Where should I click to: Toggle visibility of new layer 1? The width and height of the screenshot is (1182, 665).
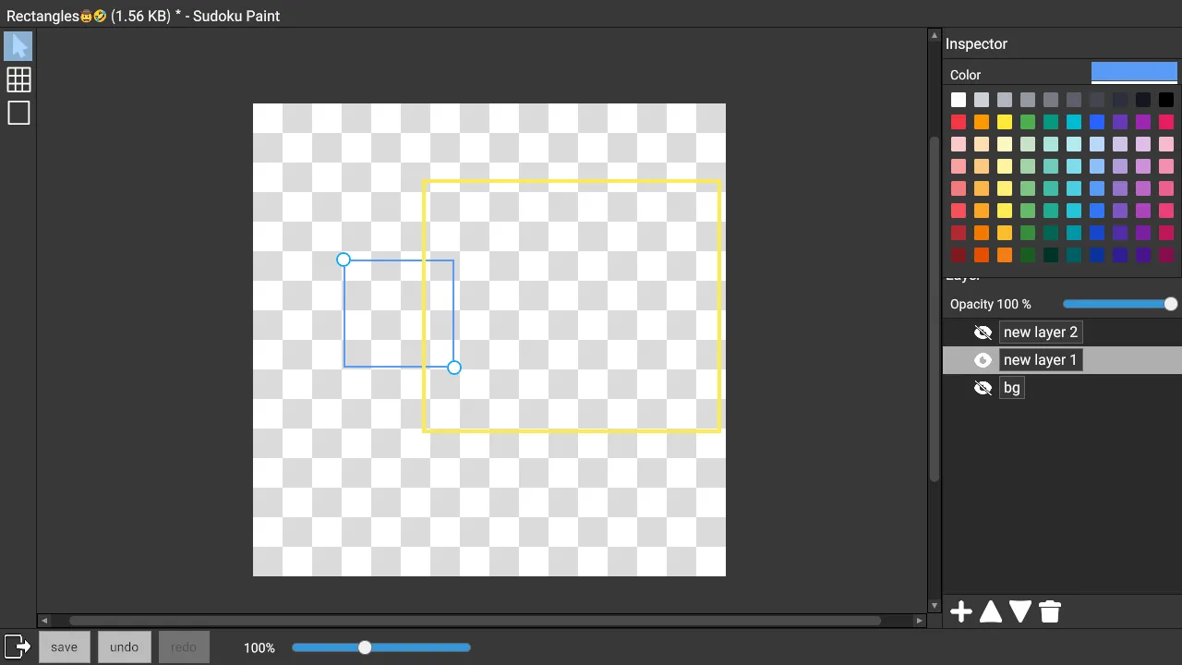coord(983,360)
